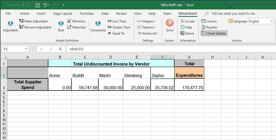Image resolution: width=276 pixels, height=140 pixels.
Task: Click the Register icon
Action: coord(203,27)
